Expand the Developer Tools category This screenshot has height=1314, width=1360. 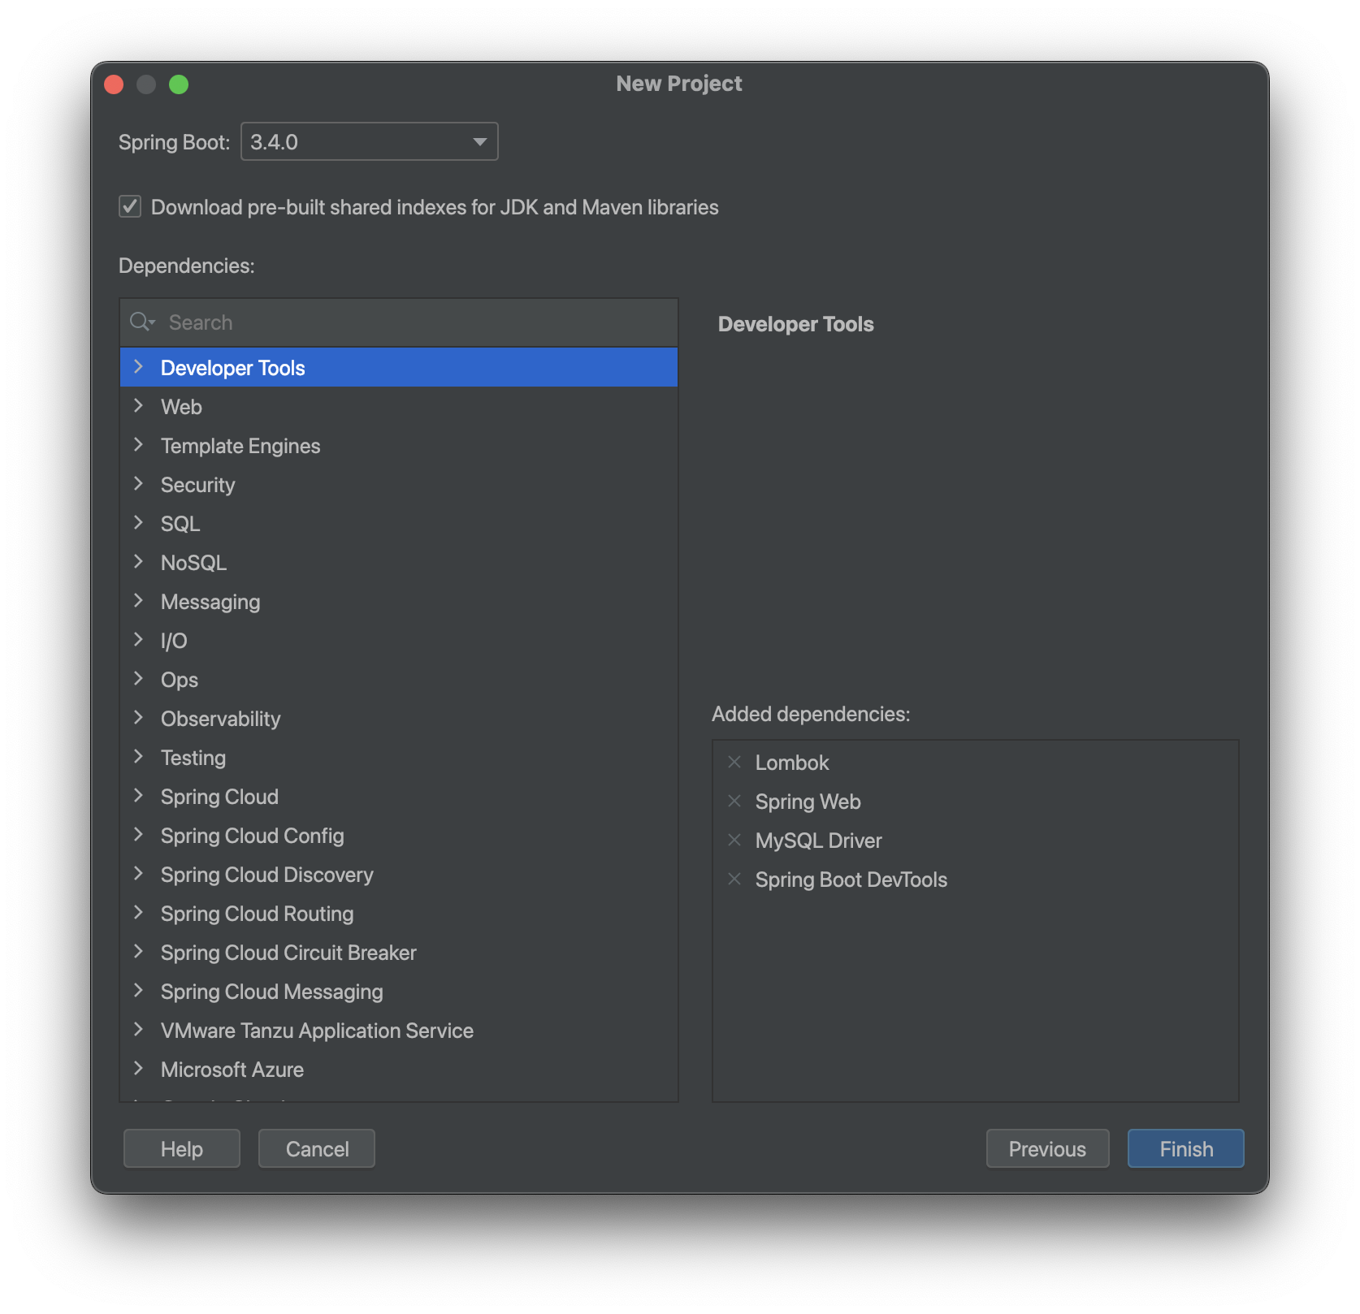point(138,367)
